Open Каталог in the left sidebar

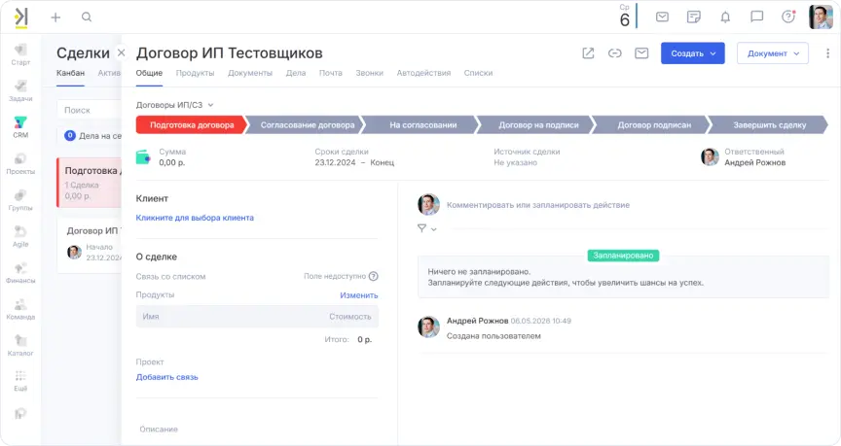pyautogui.click(x=20, y=346)
